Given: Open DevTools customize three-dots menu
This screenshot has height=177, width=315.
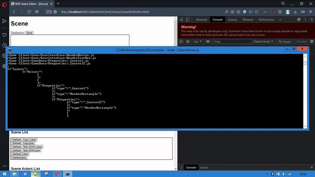Looking at the screenshot, I should tap(305, 20).
